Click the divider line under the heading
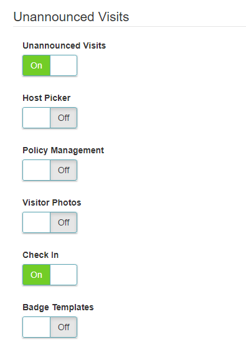This screenshot has height=347, width=246. tap(130, 27)
